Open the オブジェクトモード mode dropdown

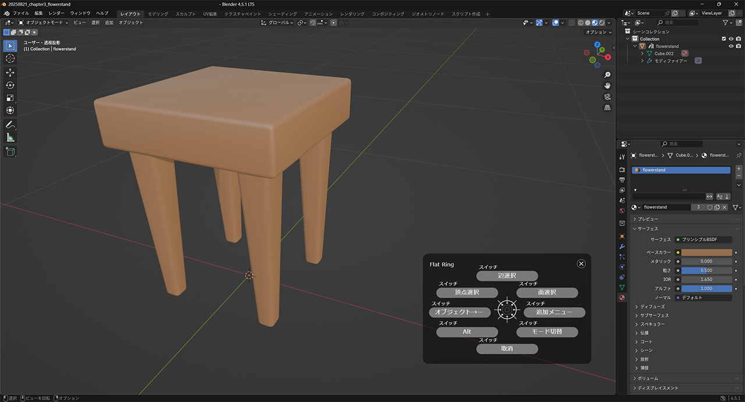pyautogui.click(x=44, y=23)
